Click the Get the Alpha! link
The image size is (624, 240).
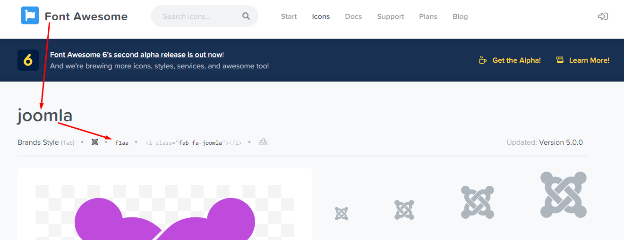[x=516, y=60]
